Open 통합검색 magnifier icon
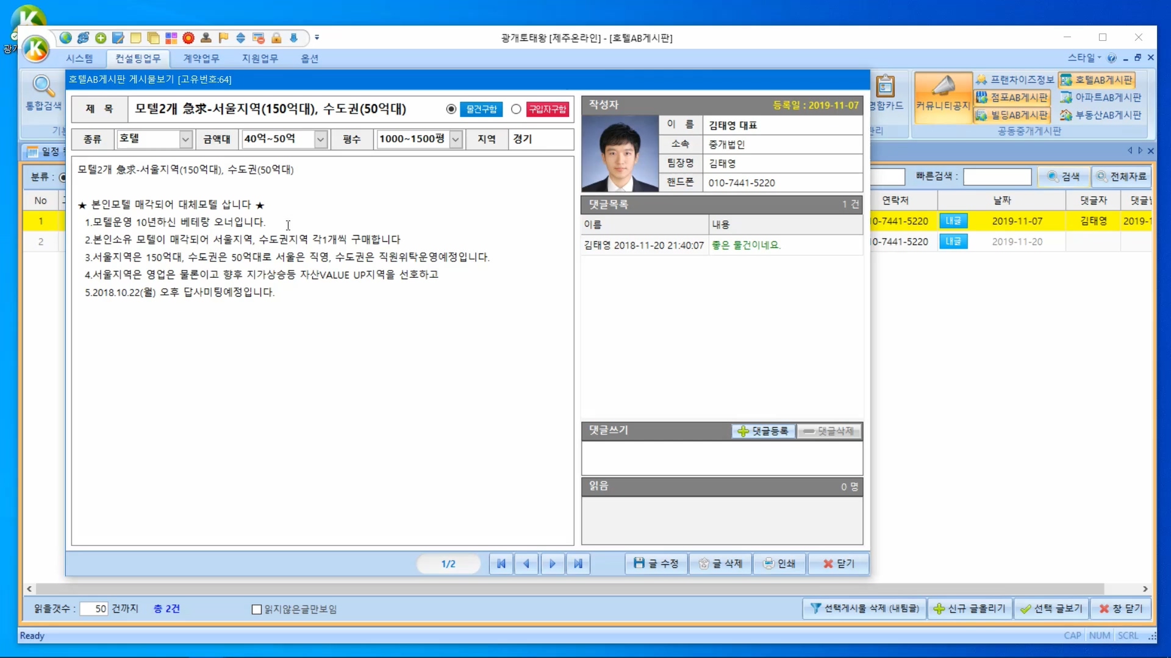Viewport: 1171px width, 658px height. pyautogui.click(x=43, y=87)
